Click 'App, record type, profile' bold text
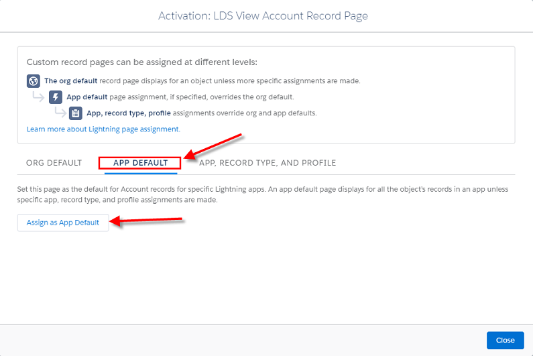The width and height of the screenshot is (533, 356). coord(129,113)
